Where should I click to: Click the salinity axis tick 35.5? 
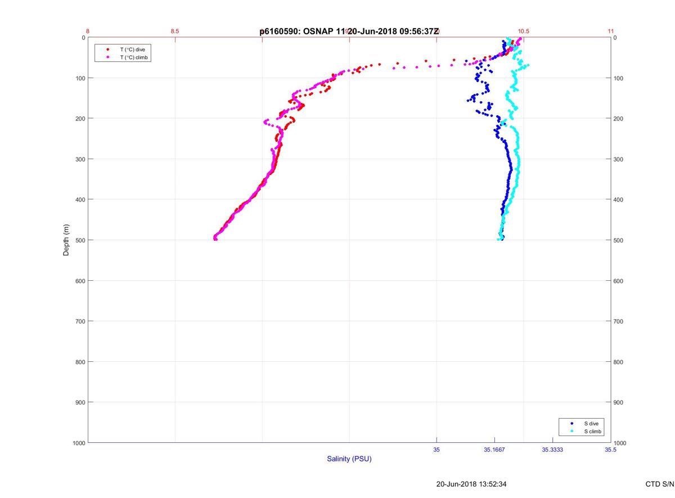[611, 450]
